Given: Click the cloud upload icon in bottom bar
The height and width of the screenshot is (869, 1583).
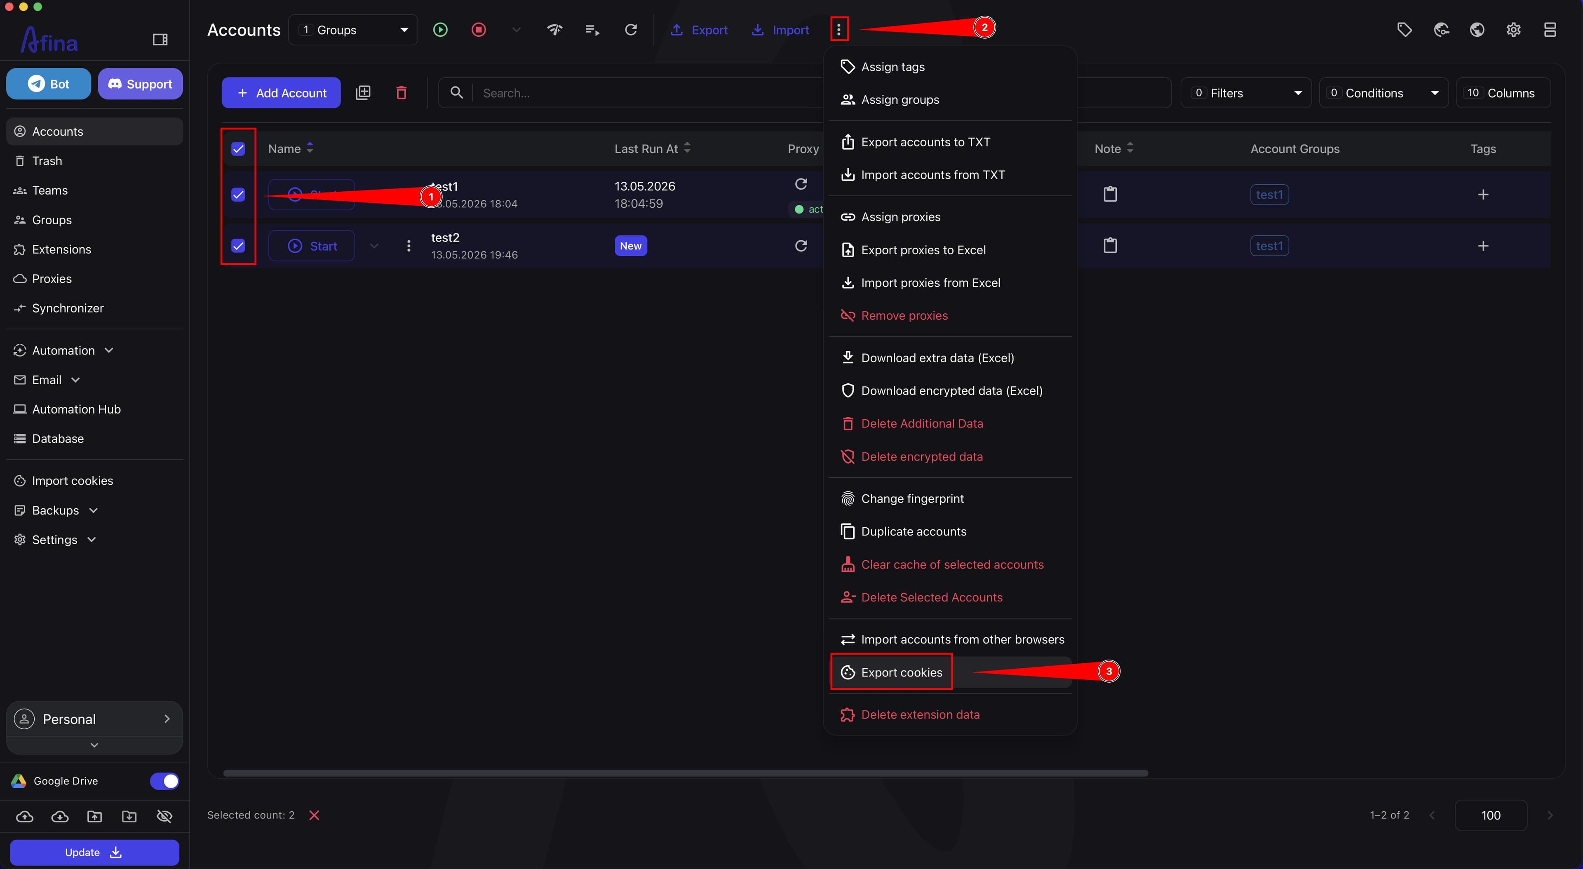Looking at the screenshot, I should point(25,816).
